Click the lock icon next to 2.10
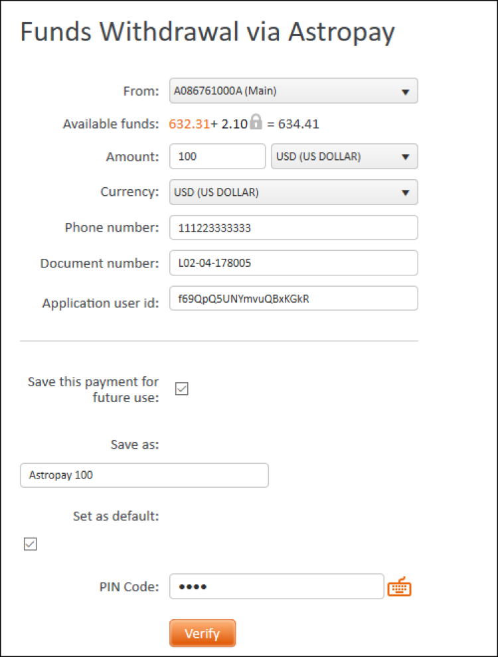This screenshot has height=657, width=498. tap(256, 122)
